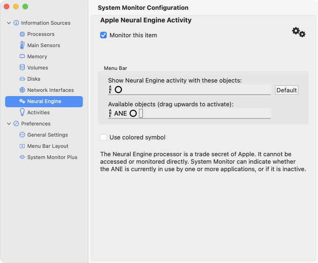Select the Information Sources heading
318x263 pixels.
(x=46, y=23)
